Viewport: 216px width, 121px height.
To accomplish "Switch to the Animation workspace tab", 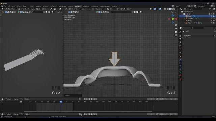I will click(78, 6).
